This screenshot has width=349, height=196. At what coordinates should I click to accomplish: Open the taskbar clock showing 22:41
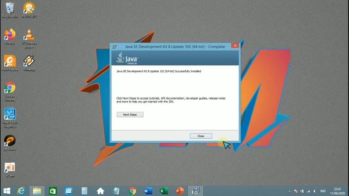point(338,191)
